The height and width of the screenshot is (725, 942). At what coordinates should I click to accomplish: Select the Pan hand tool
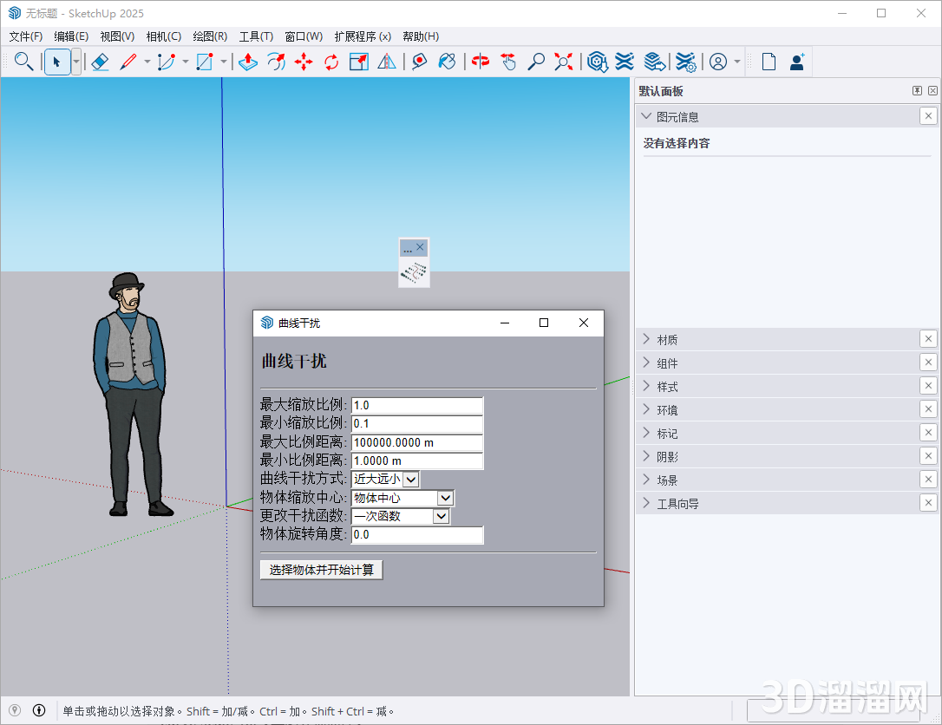click(x=508, y=62)
